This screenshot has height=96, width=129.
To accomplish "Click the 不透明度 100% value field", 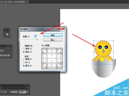I will [22, 92].
